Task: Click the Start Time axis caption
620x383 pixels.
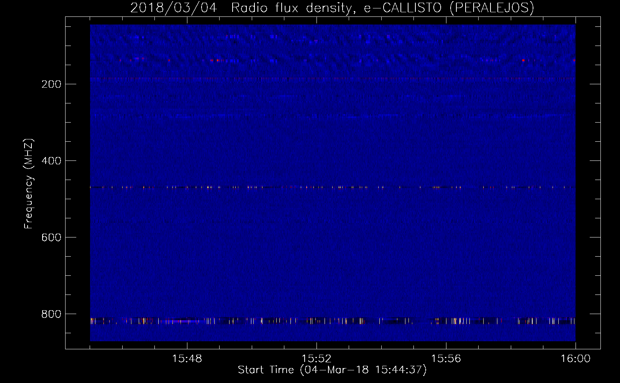Action: point(332,370)
